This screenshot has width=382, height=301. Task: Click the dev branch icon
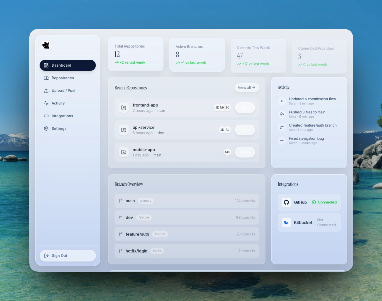point(121,217)
